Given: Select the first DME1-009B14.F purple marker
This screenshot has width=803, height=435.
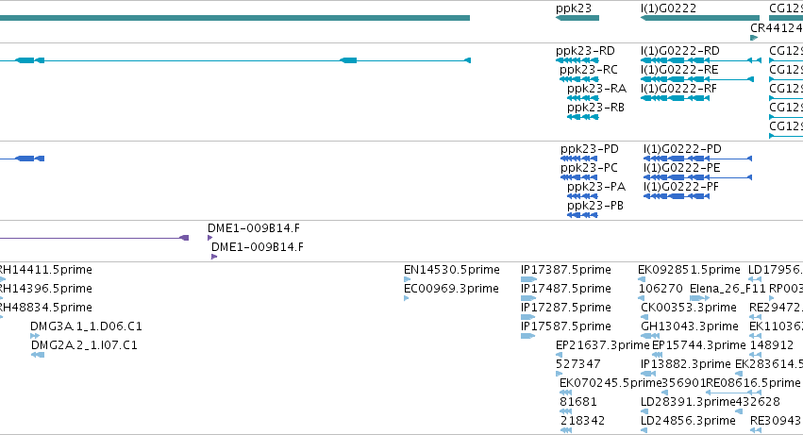Looking at the screenshot, I should point(210,238).
